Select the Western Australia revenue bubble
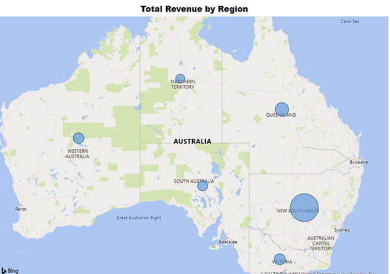 (x=79, y=138)
